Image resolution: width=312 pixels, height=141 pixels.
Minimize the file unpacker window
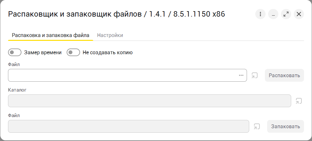[x=273, y=14]
